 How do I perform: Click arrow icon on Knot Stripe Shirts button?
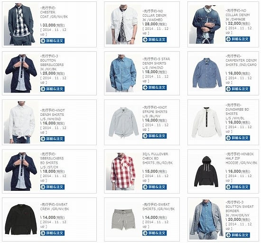145,136
